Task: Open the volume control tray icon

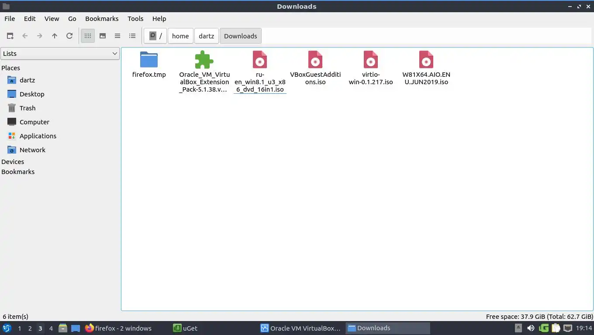Action: point(531,328)
